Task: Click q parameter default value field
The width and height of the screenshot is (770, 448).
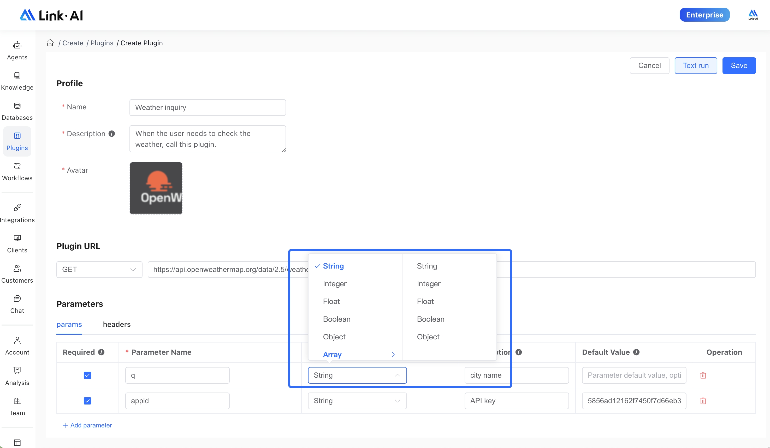Action: tap(634, 375)
